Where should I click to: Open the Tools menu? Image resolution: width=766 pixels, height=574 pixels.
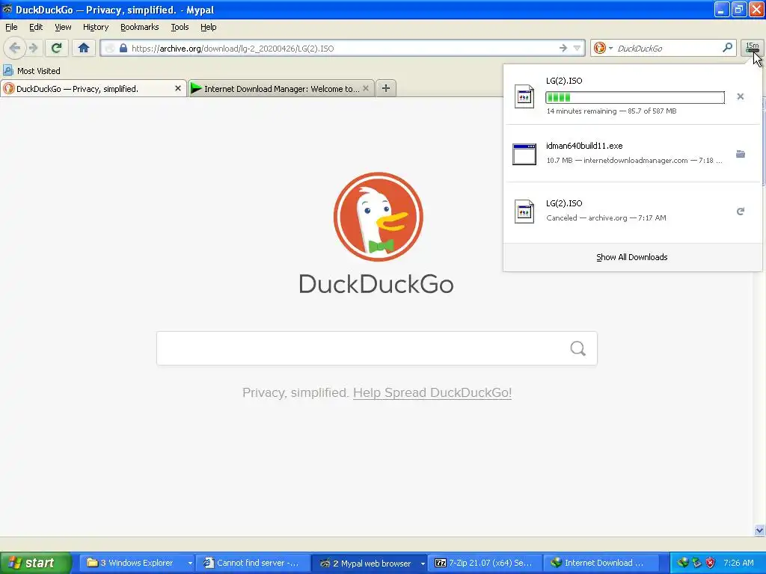pyautogui.click(x=180, y=27)
